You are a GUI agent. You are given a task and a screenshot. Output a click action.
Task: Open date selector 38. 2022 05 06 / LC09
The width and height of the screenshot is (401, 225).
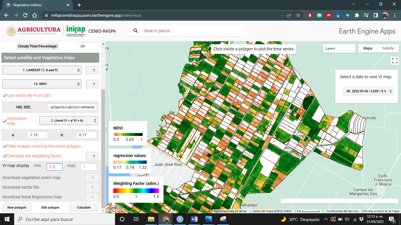[368, 91]
